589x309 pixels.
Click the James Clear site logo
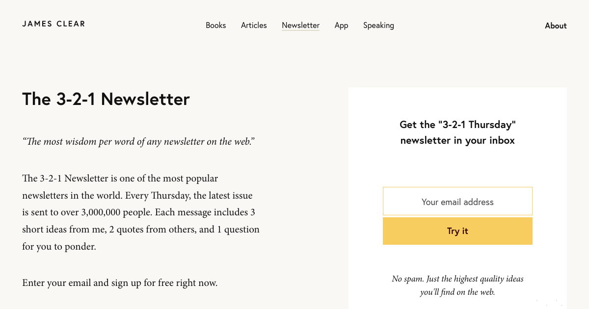pyautogui.click(x=54, y=24)
